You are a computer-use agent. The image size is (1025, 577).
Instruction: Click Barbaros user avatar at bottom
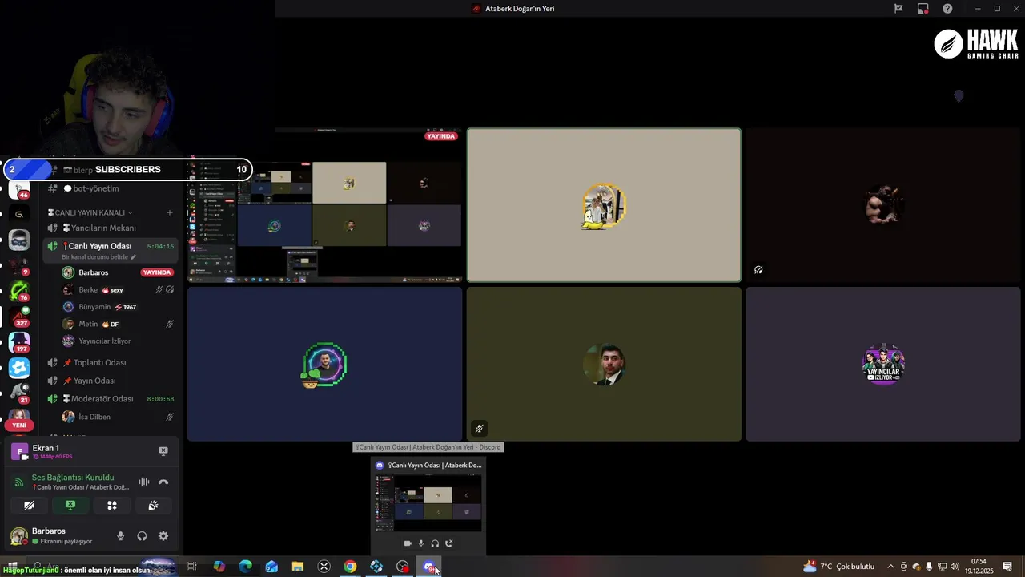pyautogui.click(x=19, y=536)
